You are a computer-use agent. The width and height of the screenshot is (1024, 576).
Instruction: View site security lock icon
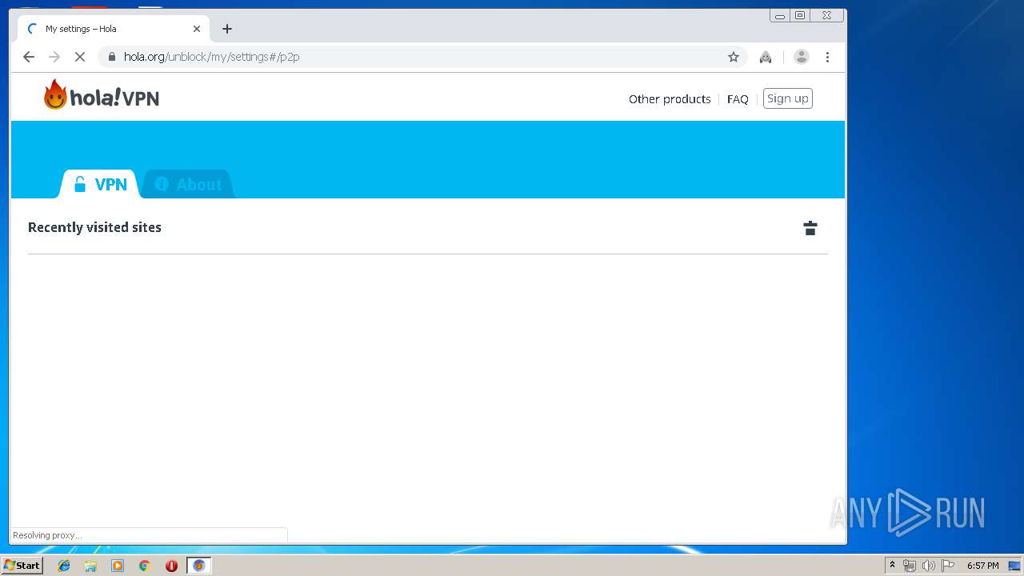click(x=111, y=57)
